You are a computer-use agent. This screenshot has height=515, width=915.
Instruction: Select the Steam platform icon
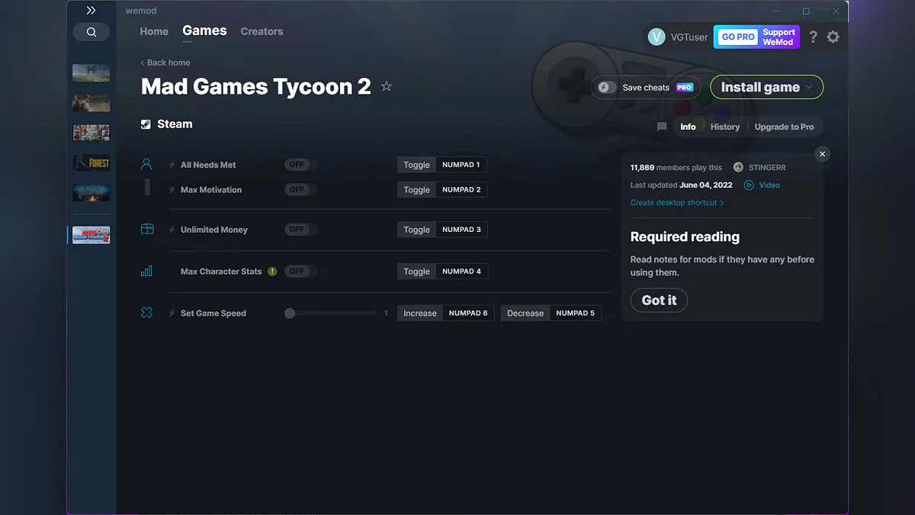[145, 124]
